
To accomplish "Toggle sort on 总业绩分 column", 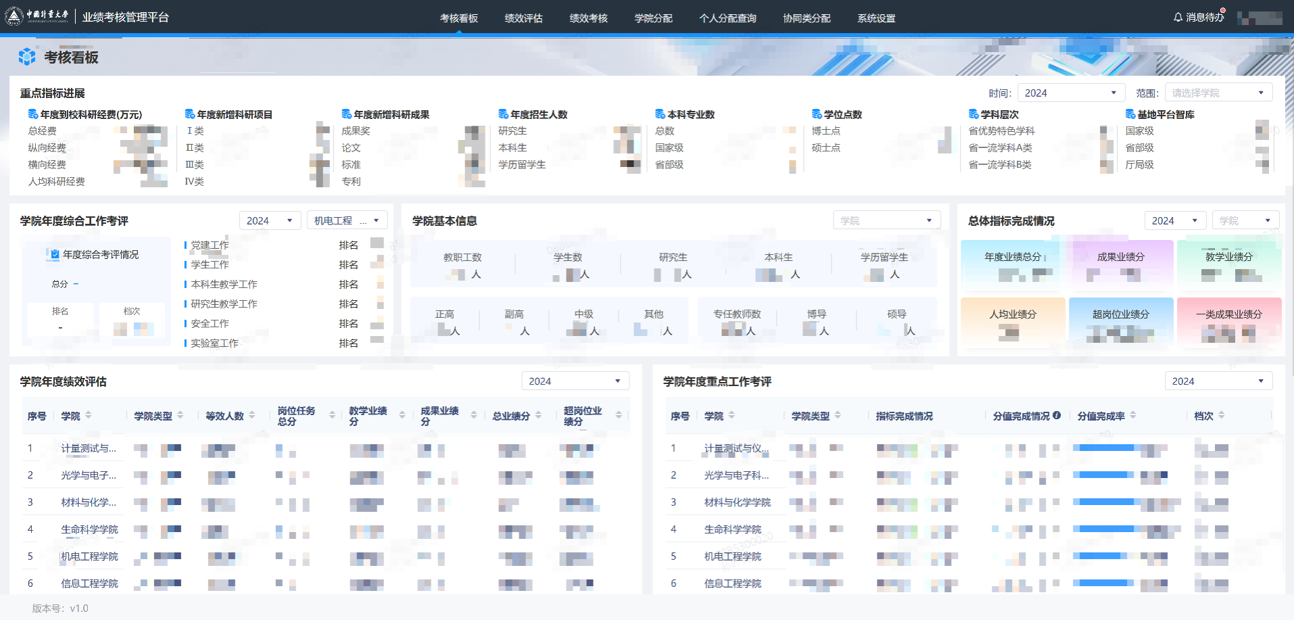I will click(x=539, y=416).
